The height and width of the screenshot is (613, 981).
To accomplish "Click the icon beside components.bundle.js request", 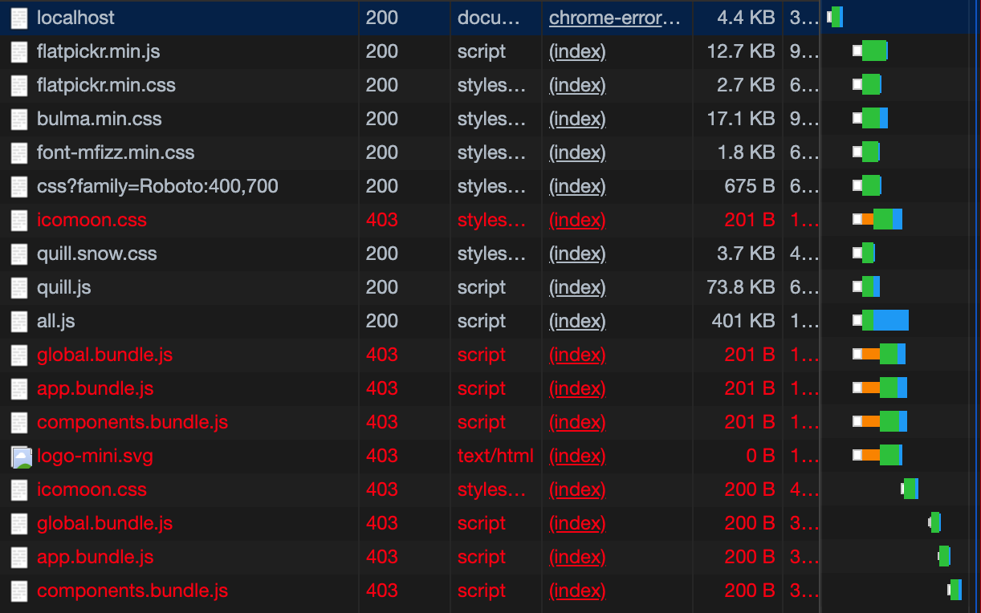I will tap(18, 421).
